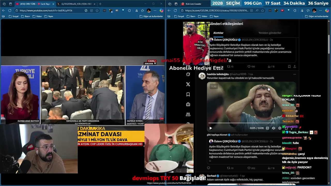Bookmark the top quote post

click(289, 67)
